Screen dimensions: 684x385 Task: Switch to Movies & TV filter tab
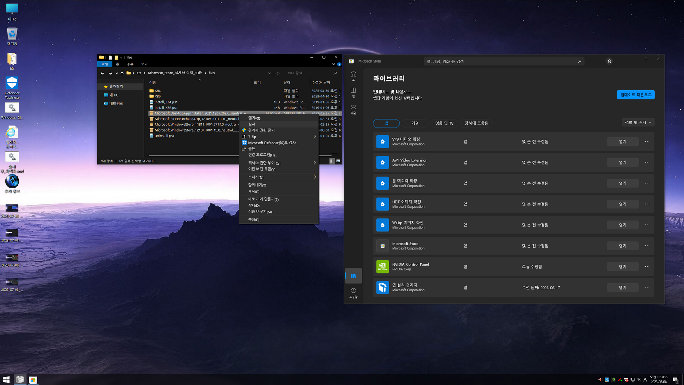click(444, 123)
